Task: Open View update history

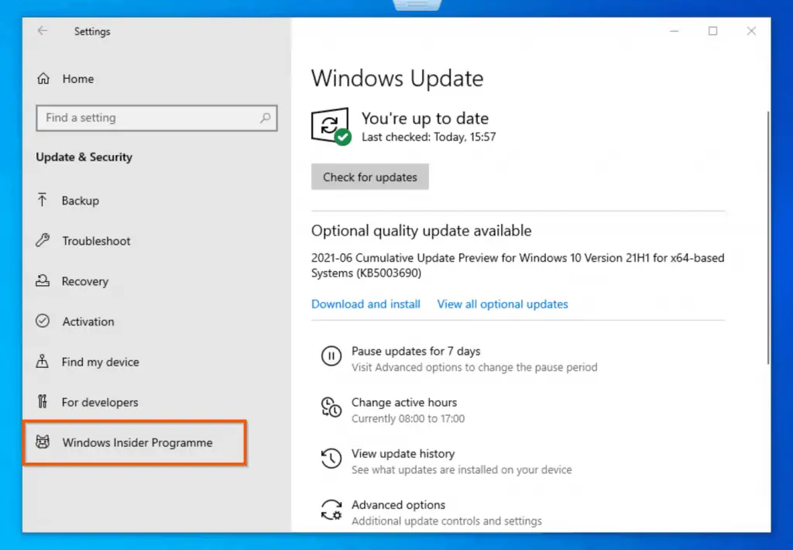Action: [403, 453]
